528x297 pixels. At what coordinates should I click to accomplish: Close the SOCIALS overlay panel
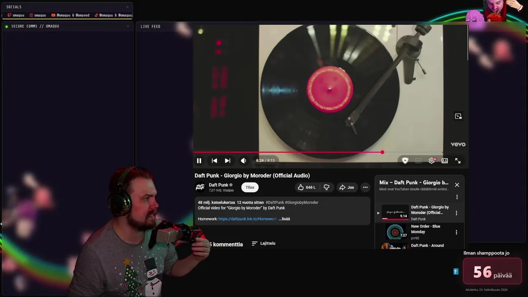point(127,7)
